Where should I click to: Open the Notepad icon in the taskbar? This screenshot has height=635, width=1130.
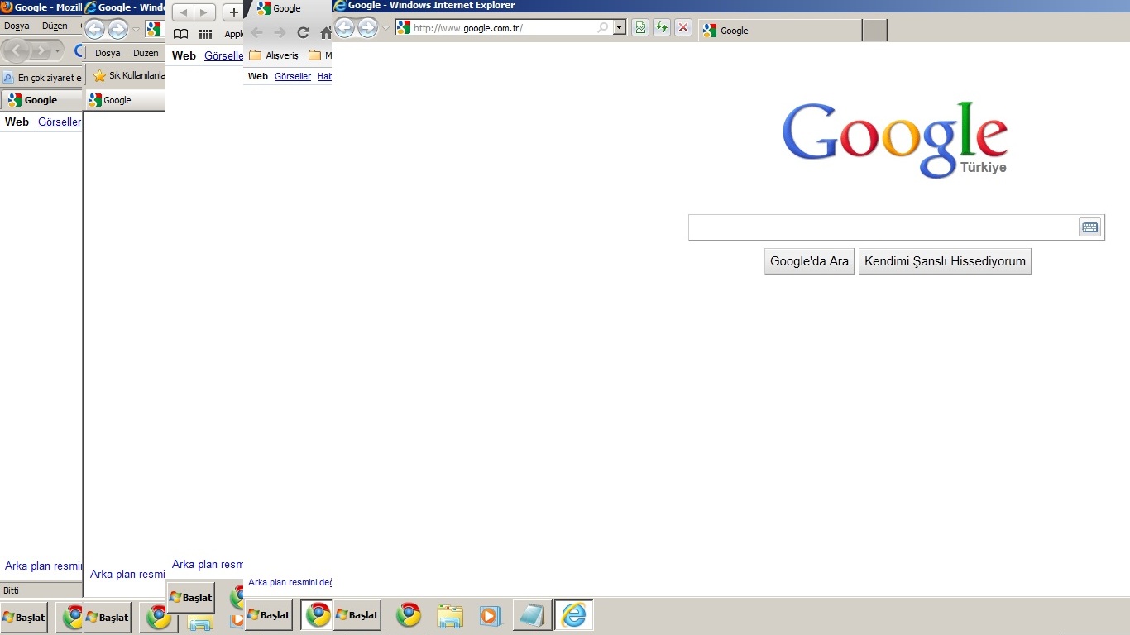pos(532,614)
